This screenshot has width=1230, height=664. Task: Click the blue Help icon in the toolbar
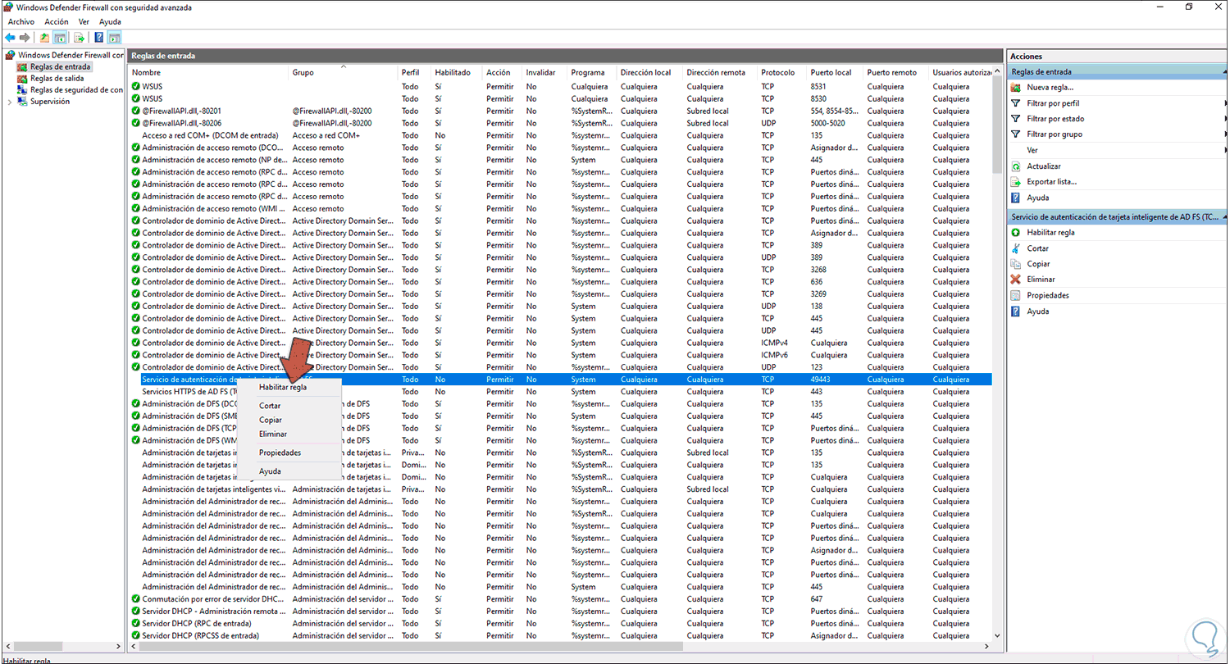pos(99,37)
